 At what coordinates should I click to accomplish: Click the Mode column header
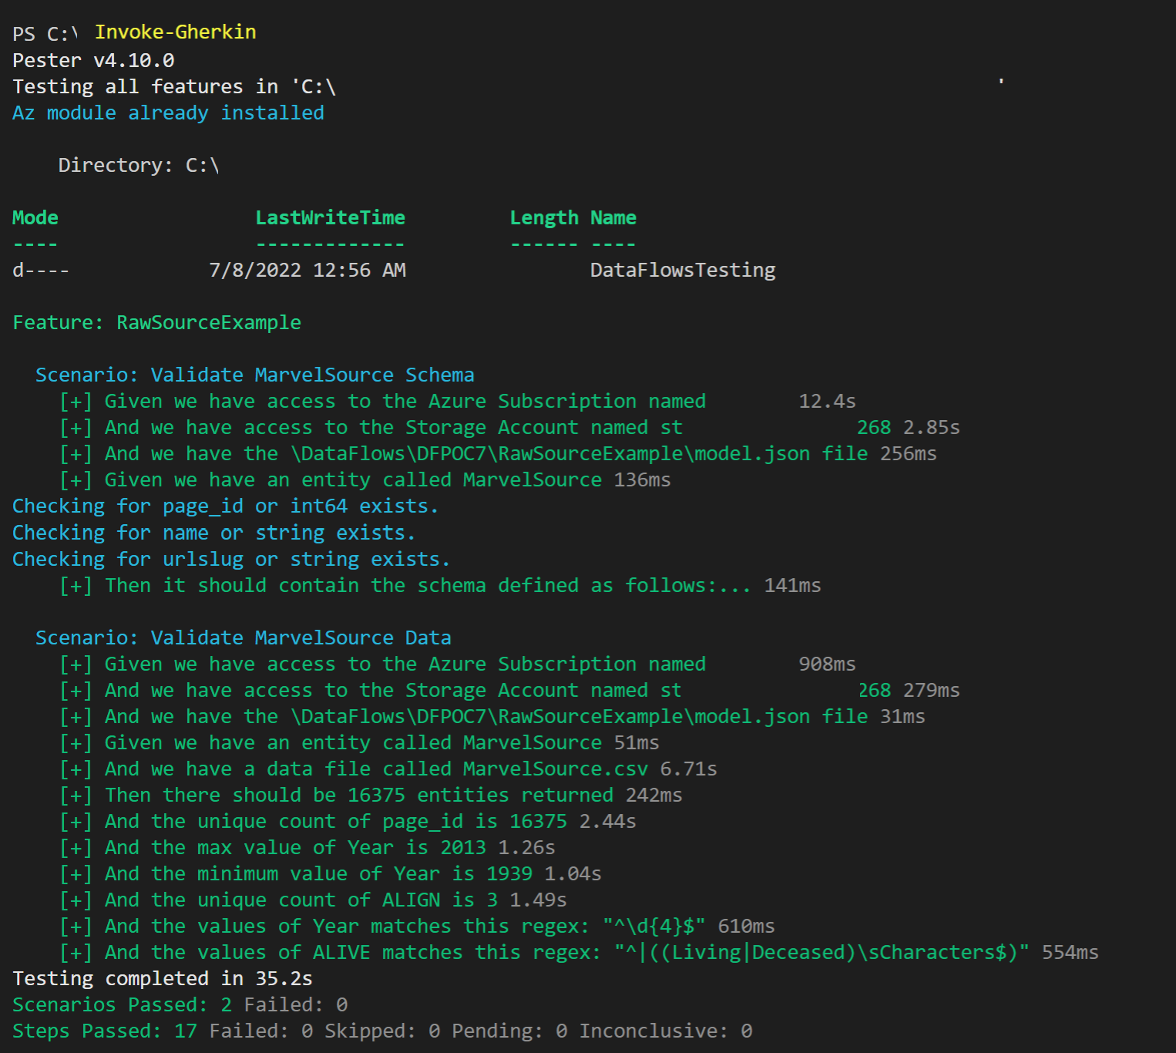pyautogui.click(x=35, y=218)
